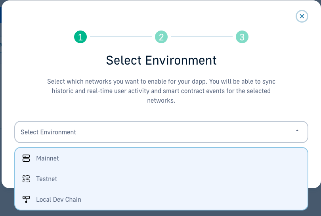Choose the Testnet option
The height and width of the screenshot is (216, 321).
pos(161,179)
